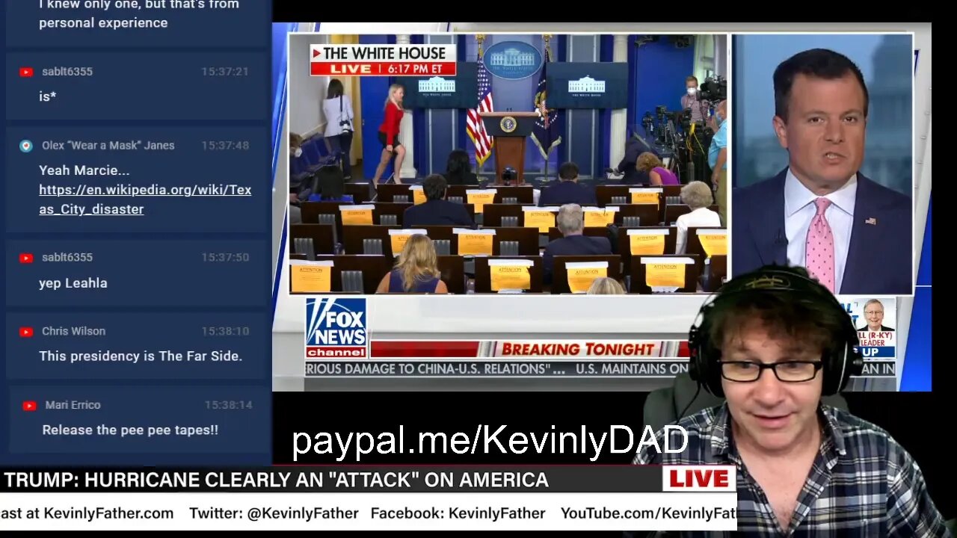The width and height of the screenshot is (957, 538).
Task: Click headline "TRUMP: HURRICANE CLEARLY AN ATTACK"
Action: tap(276, 480)
